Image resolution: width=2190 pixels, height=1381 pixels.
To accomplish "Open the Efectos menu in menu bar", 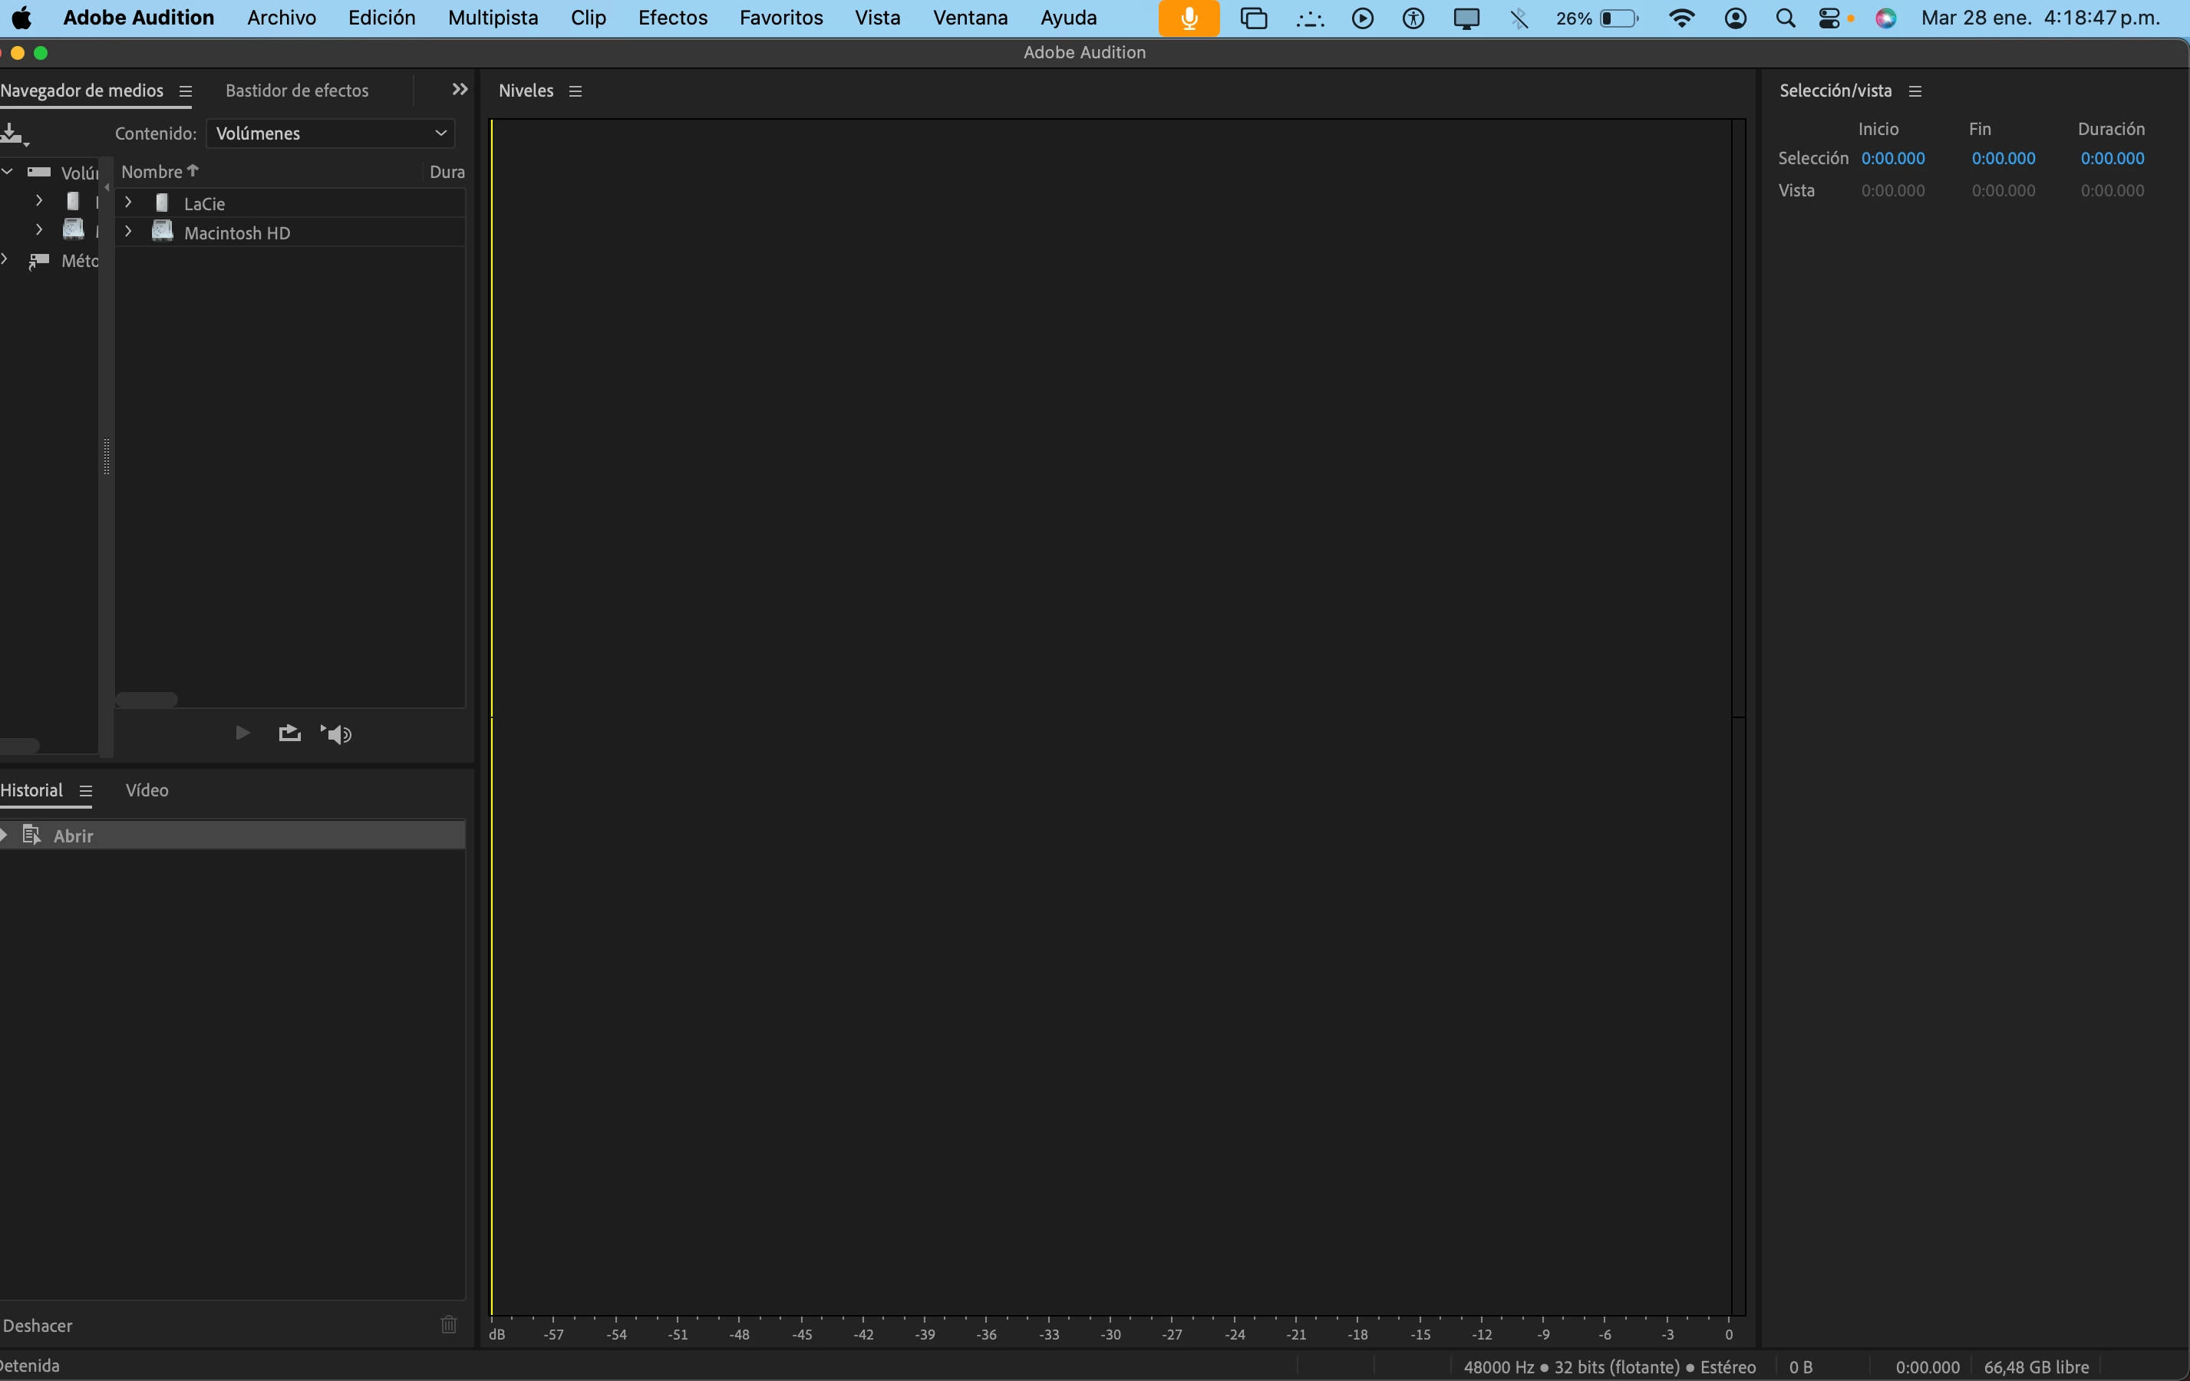I will (x=672, y=18).
